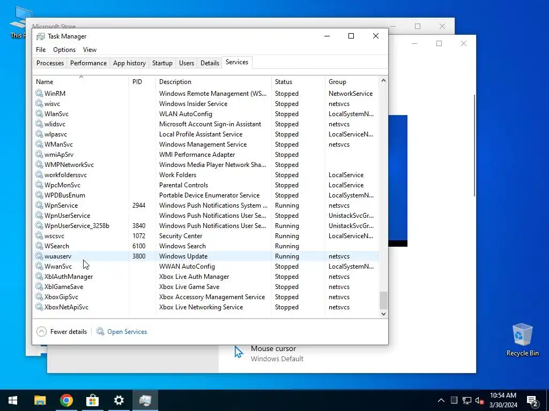
Task: Switch to Settings via taskbar gear icon
Action: point(118,400)
